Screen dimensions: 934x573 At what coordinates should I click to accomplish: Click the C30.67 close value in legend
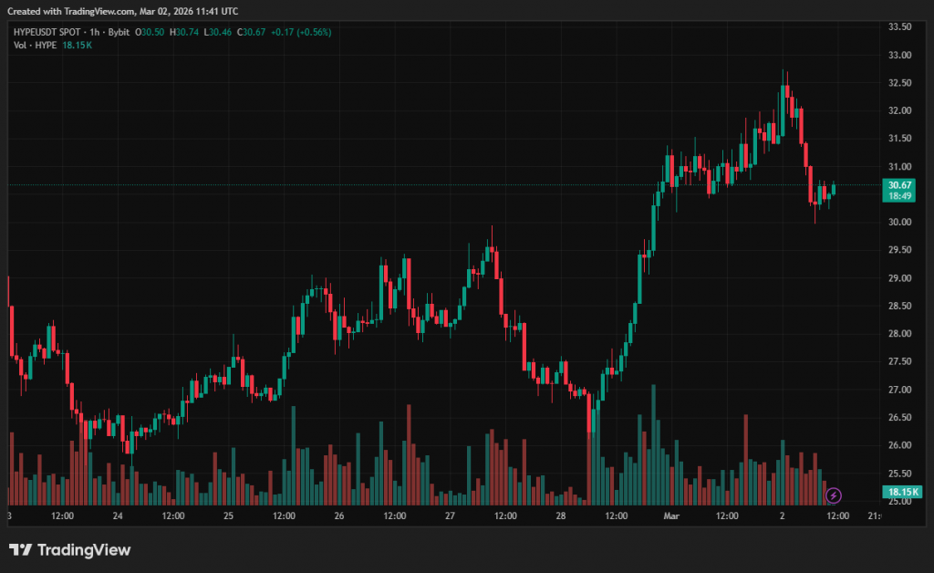tap(252, 32)
